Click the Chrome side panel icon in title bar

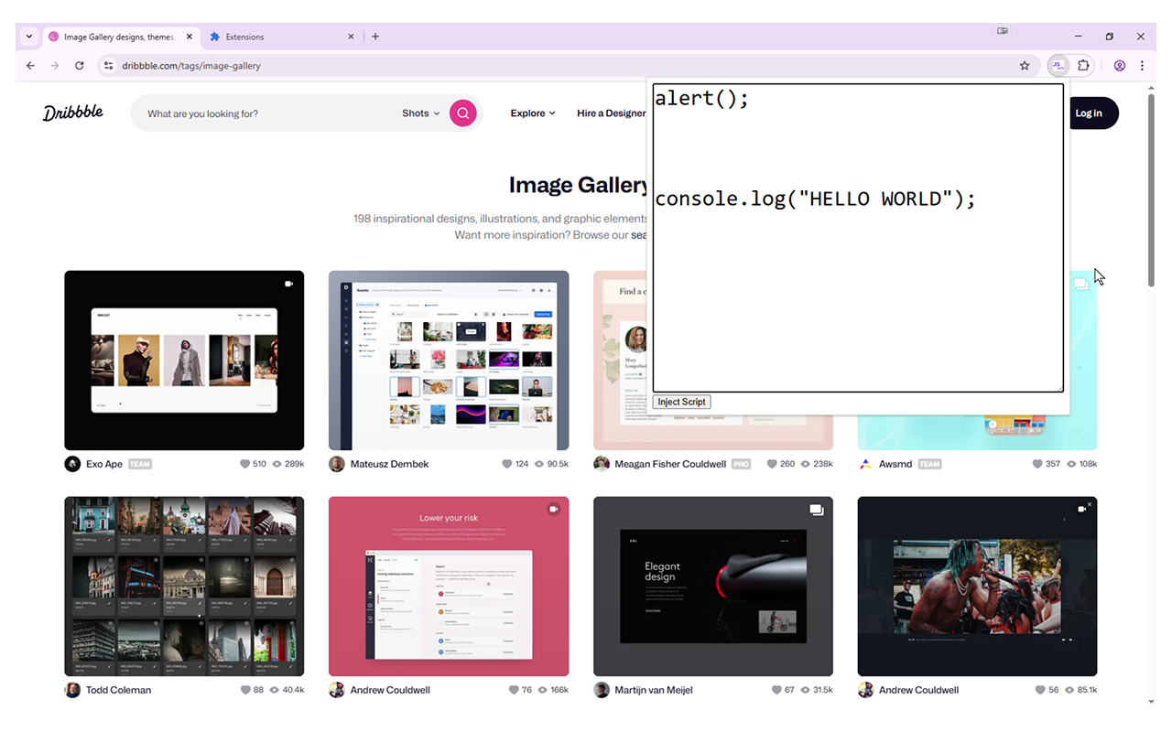(x=1003, y=31)
